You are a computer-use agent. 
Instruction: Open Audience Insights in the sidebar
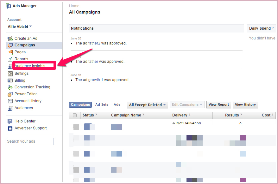(x=30, y=66)
